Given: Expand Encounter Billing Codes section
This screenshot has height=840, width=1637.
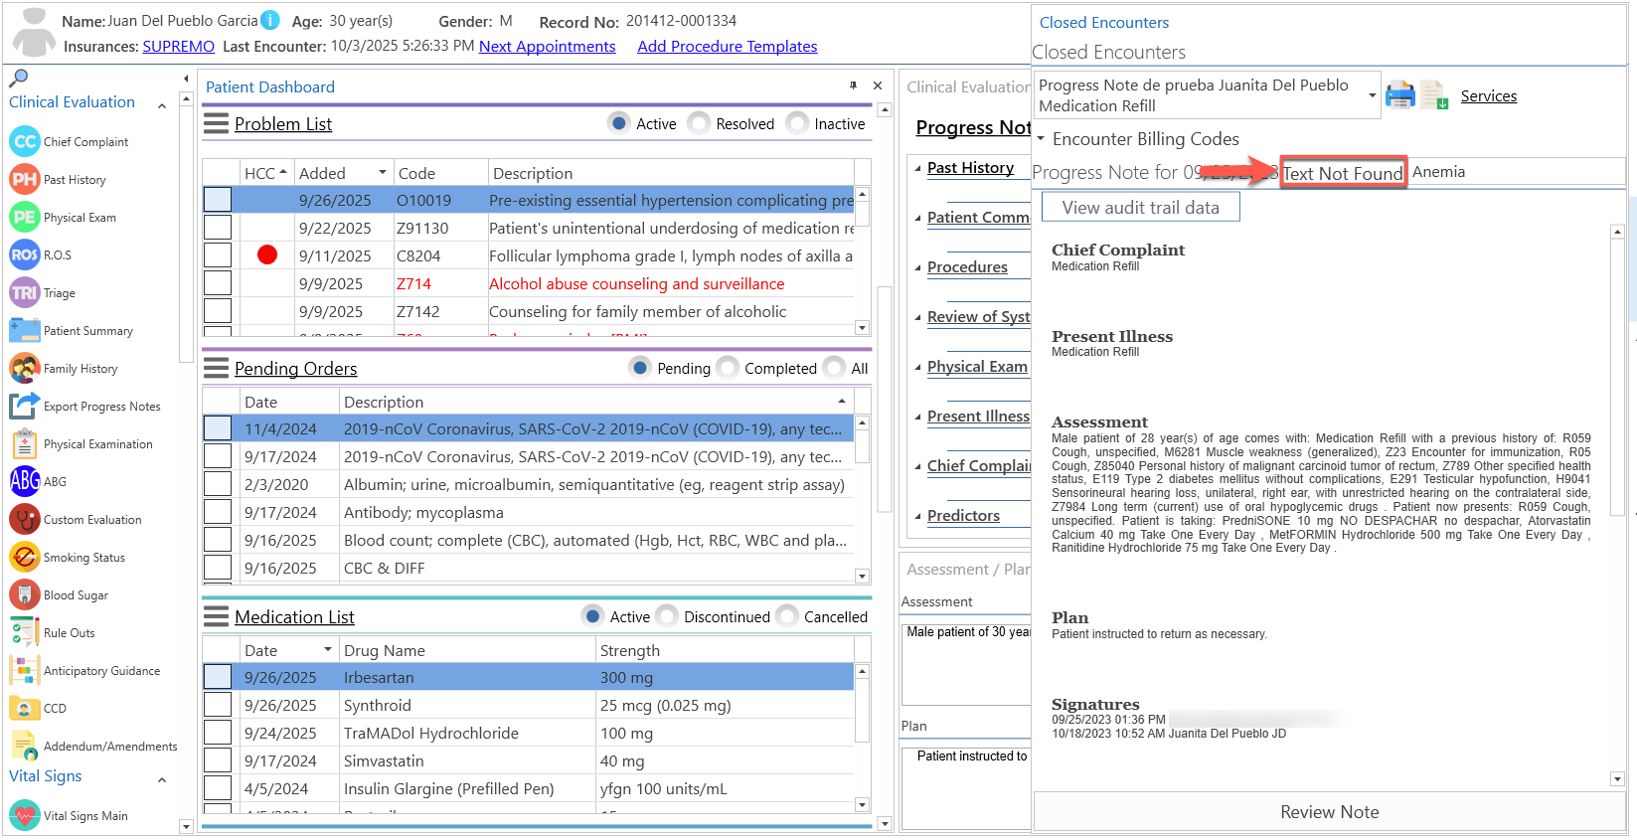Looking at the screenshot, I should pos(1040,139).
